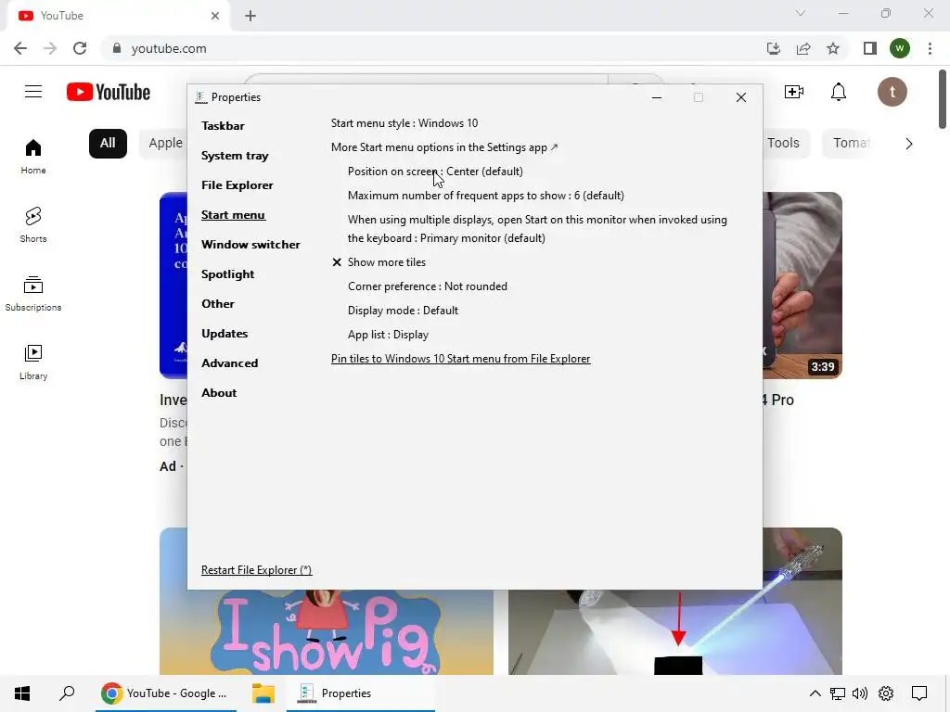Viewport: 950px width, 712px height.
Task: Select the Tools filter chip
Action: tap(786, 144)
